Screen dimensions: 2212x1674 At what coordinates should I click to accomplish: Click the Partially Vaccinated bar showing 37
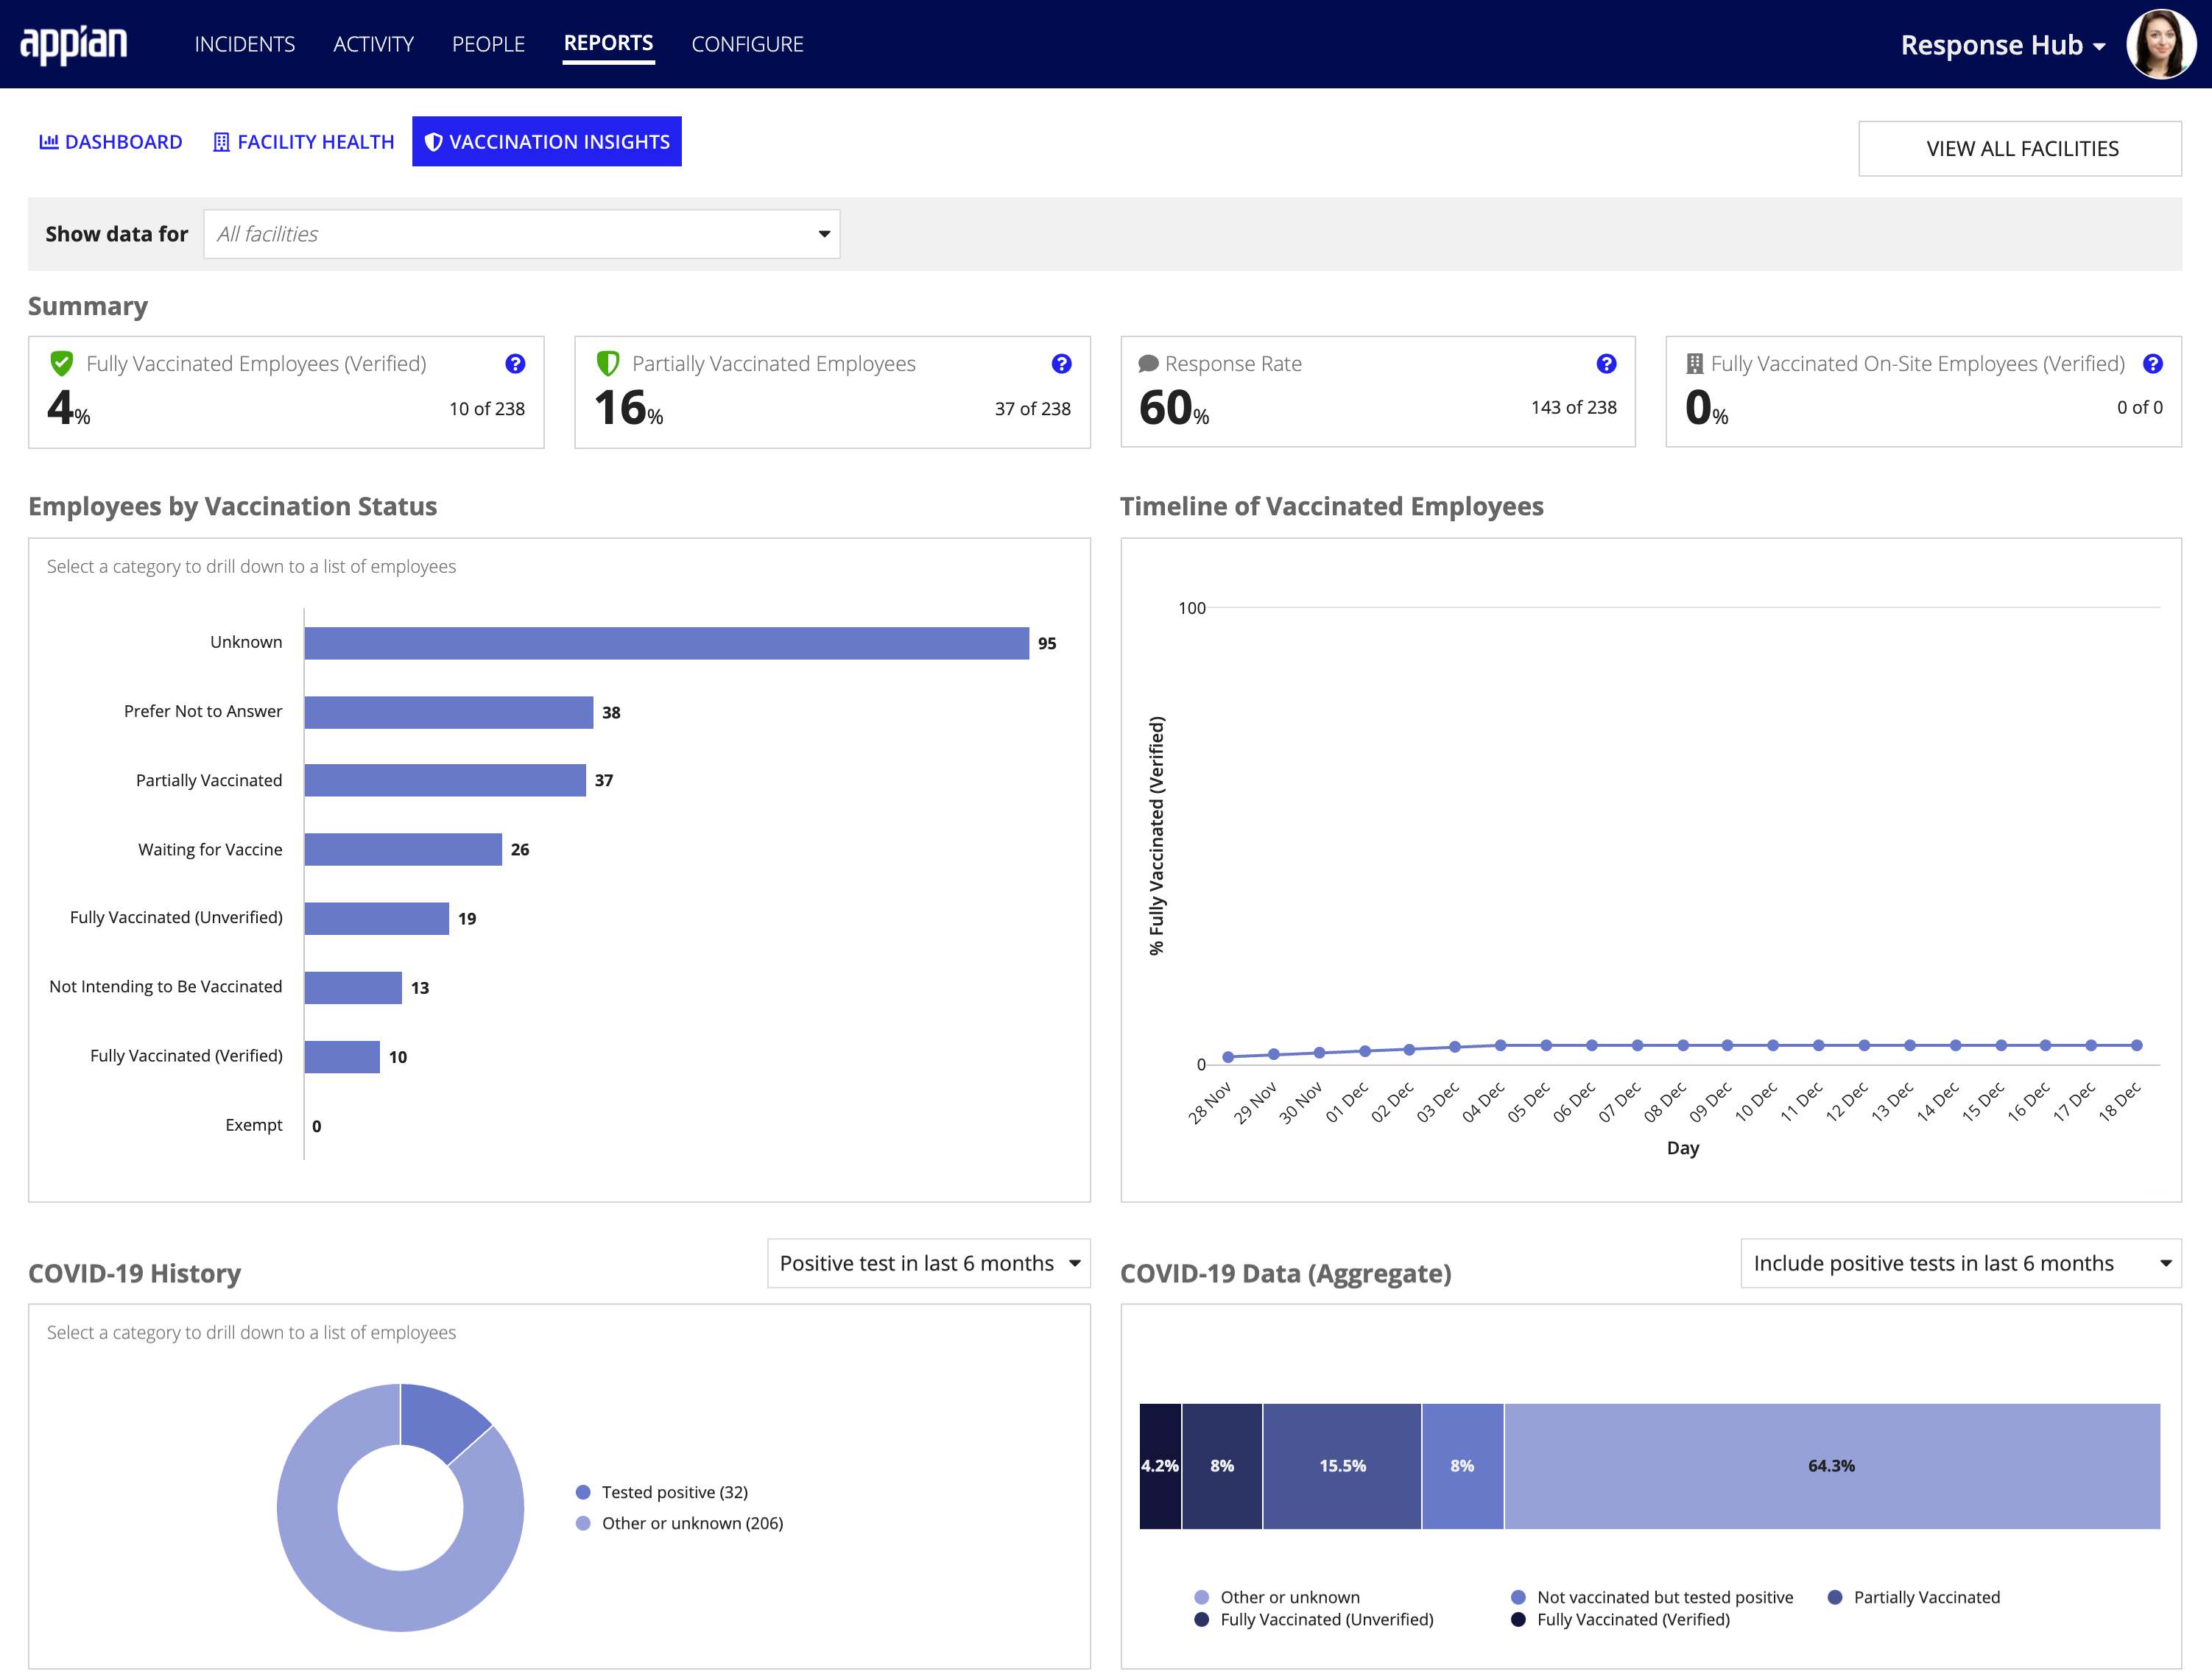pyautogui.click(x=445, y=780)
